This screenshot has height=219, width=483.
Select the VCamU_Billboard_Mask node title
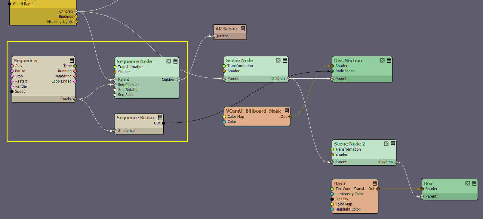253,111
